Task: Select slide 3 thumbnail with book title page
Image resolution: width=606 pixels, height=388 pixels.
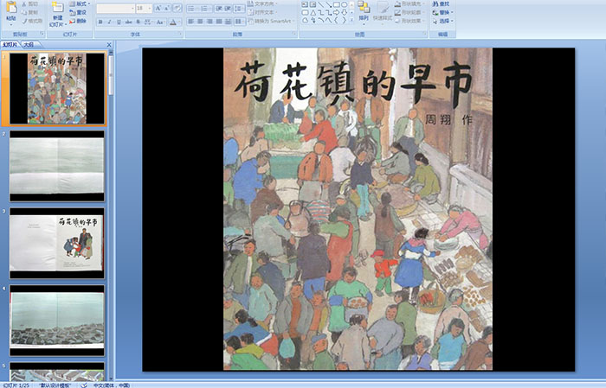Action: [57, 243]
